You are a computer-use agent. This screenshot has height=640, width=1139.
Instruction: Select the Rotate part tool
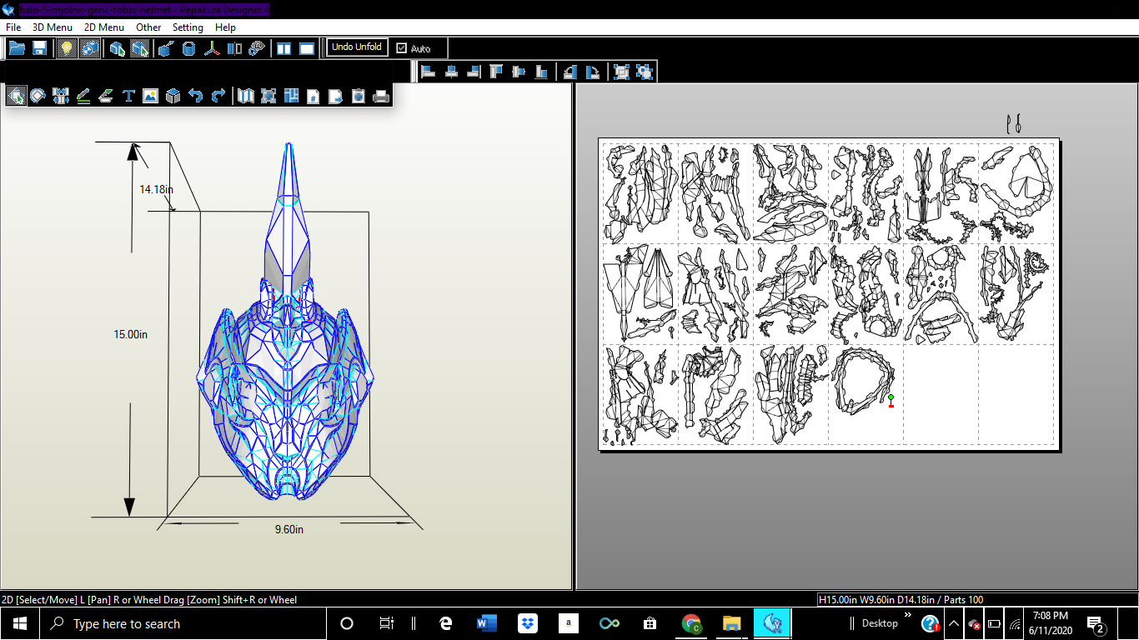click(x=38, y=96)
